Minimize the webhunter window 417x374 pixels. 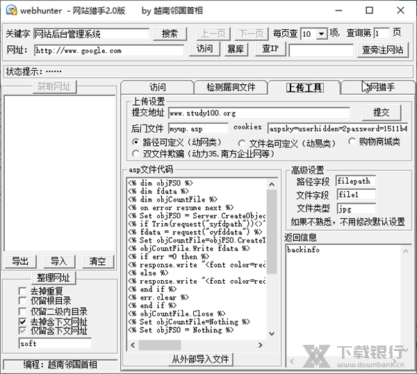point(338,10)
